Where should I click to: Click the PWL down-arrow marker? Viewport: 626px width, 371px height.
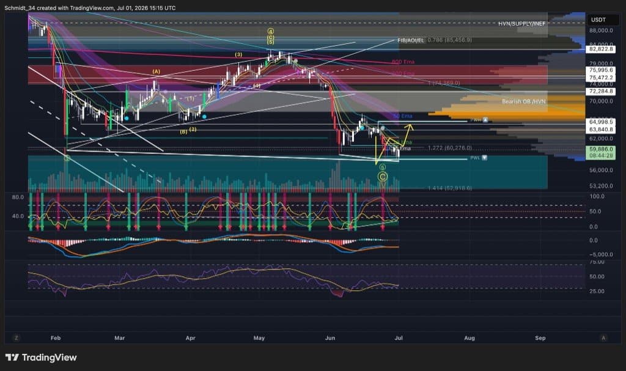[484, 158]
